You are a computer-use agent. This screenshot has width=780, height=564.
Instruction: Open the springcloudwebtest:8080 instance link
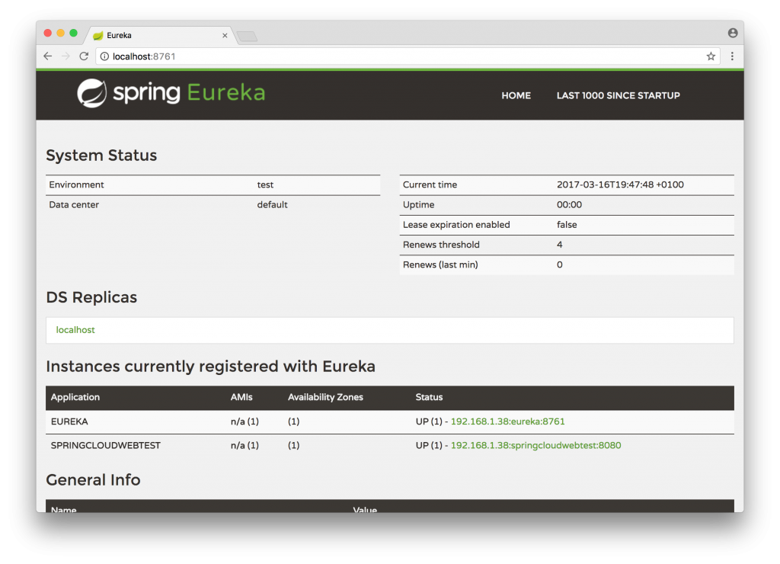pyautogui.click(x=535, y=446)
